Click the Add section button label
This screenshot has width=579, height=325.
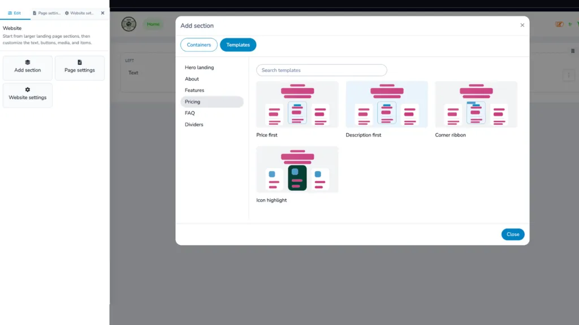28,70
